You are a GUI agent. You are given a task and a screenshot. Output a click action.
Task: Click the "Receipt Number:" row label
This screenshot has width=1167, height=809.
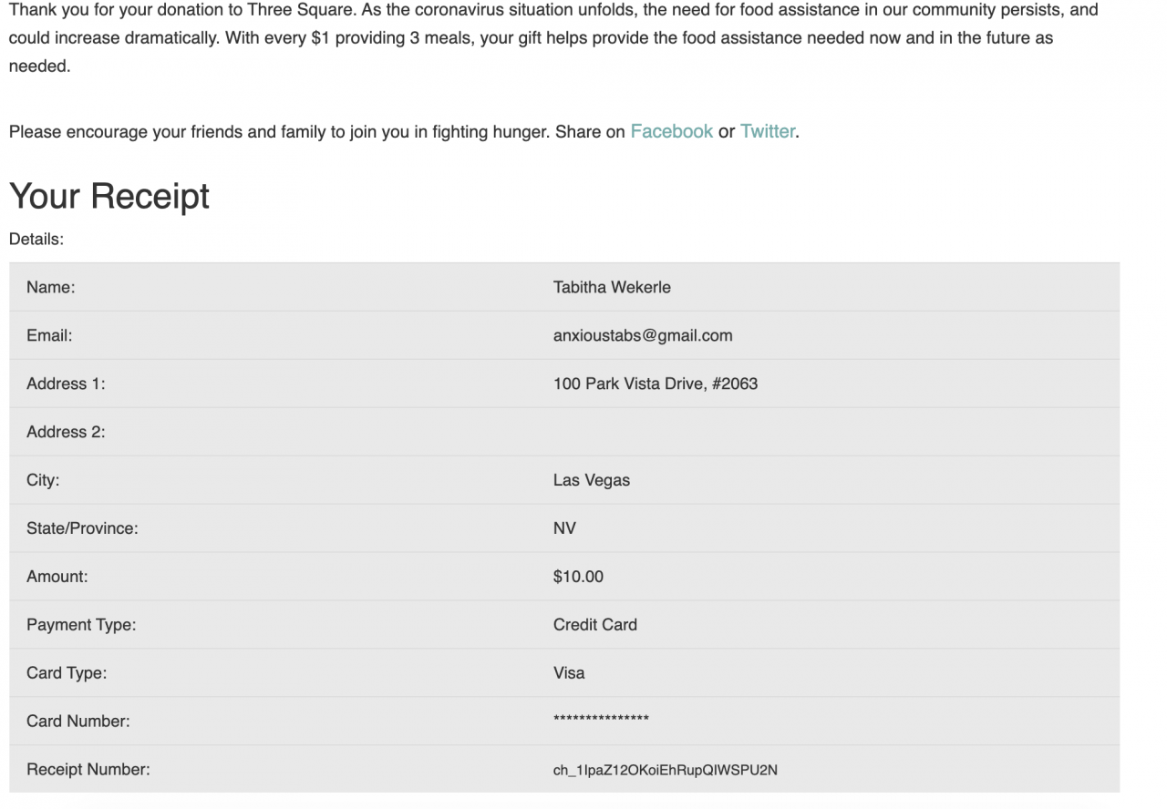pyautogui.click(x=88, y=770)
